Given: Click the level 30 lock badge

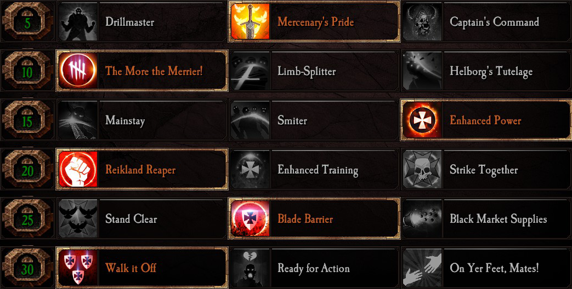Looking at the screenshot, I should (27, 268).
